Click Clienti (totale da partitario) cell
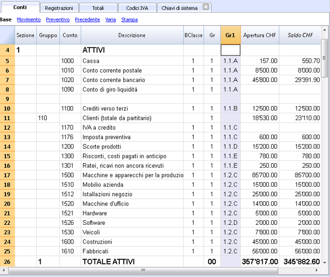Image resolution: width=330 pixels, height=277 pixels. pyautogui.click(x=132, y=118)
